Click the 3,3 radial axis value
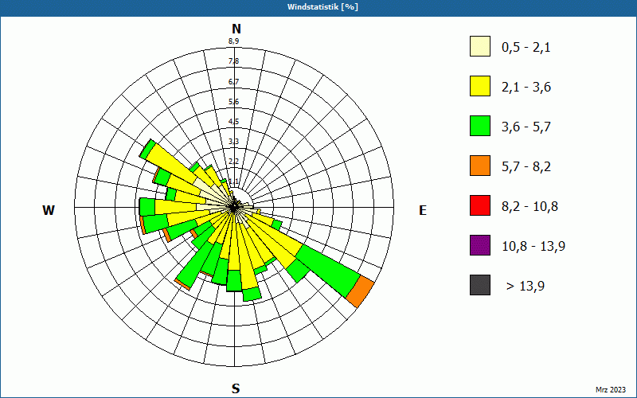 233,142
